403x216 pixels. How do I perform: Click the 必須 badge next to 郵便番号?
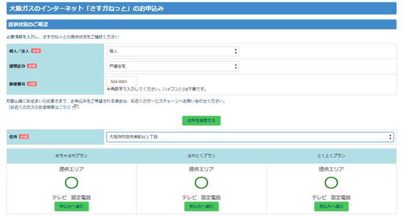coord(32,84)
